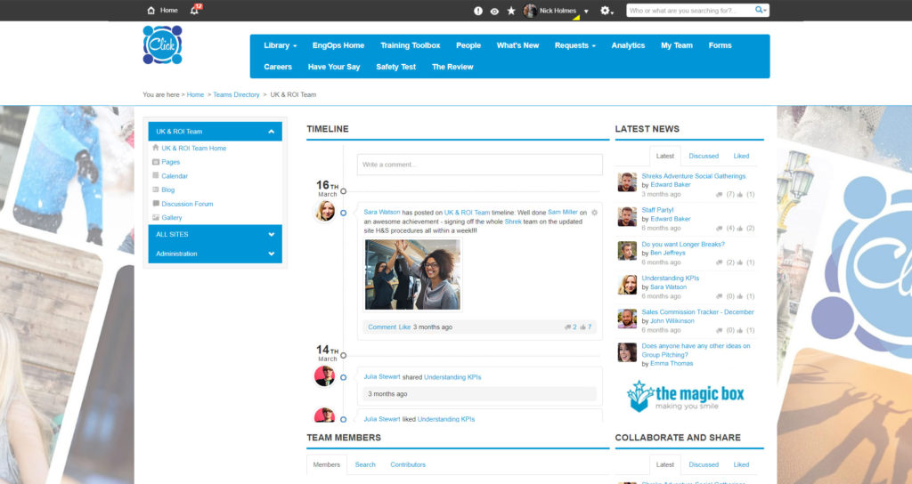912x484 pixels.
Task: Expand the ALL SITES section
Action: click(216, 234)
